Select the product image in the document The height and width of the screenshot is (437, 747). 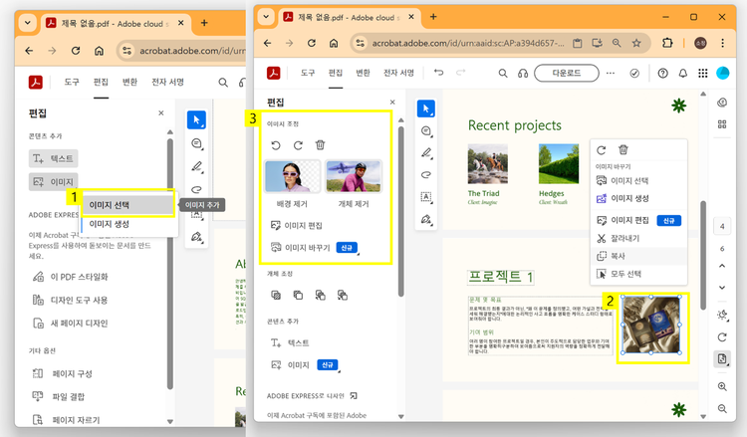click(x=651, y=325)
